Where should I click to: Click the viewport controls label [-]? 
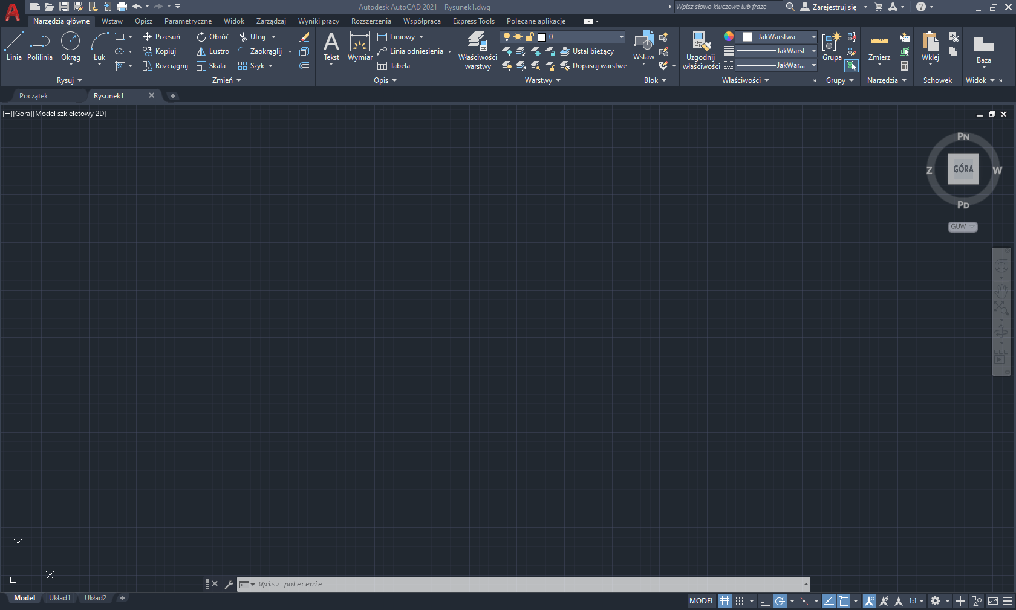click(7, 114)
